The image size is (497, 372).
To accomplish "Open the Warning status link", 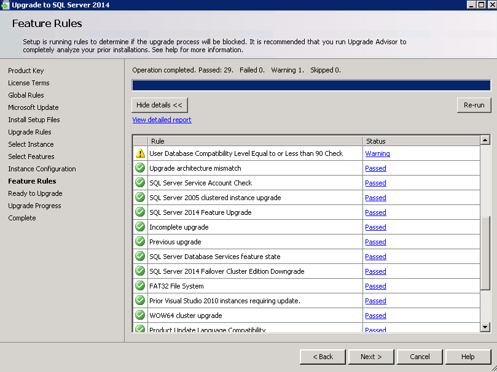I will pyautogui.click(x=377, y=153).
